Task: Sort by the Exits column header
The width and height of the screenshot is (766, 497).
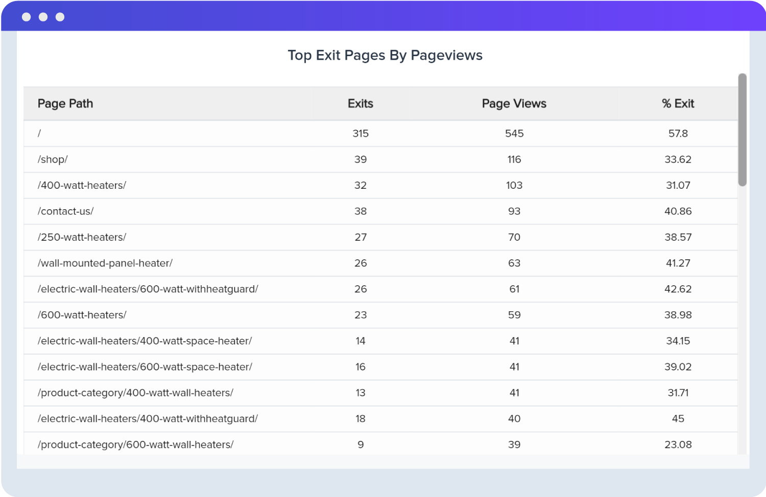Action: [x=361, y=104]
